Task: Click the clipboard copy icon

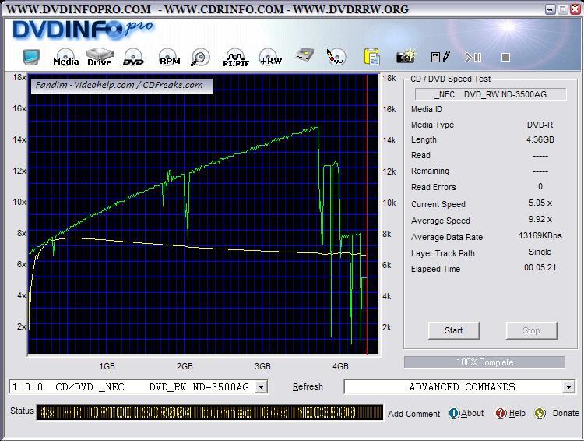Action: pyautogui.click(x=371, y=57)
